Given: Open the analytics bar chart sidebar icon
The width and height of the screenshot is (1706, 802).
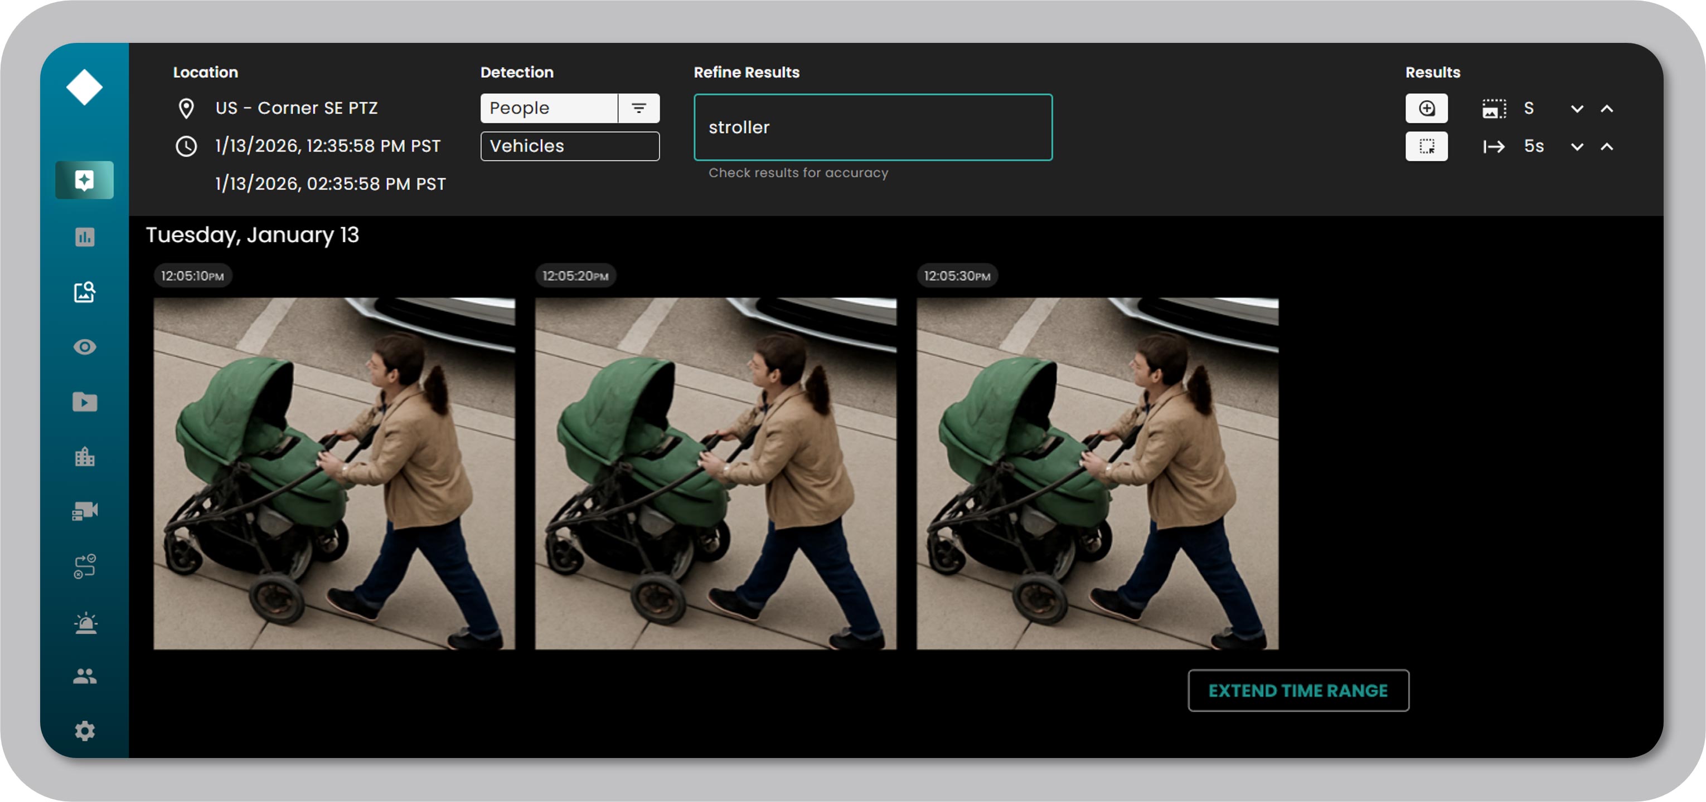Looking at the screenshot, I should [x=84, y=236].
